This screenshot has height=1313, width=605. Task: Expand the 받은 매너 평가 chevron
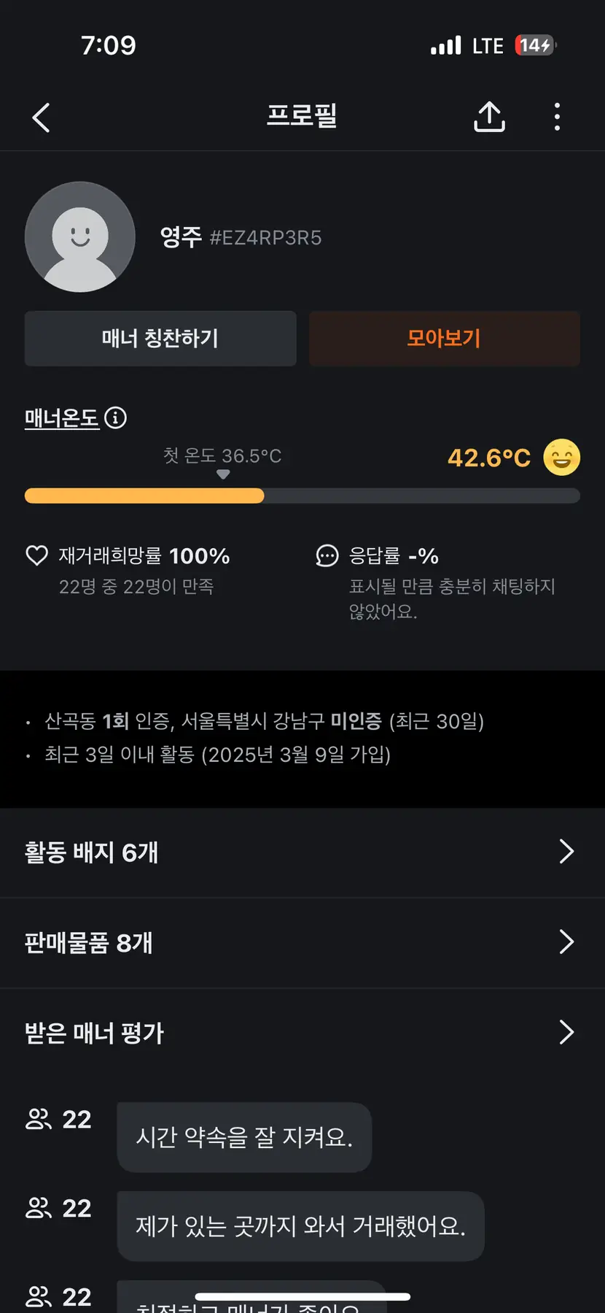[566, 1033]
